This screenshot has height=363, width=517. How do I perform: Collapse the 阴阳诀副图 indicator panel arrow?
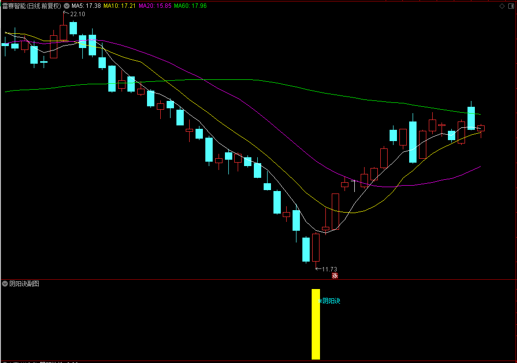5,284
